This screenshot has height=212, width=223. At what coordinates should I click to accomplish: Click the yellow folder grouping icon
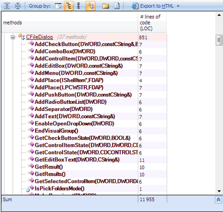[x=105, y=6]
